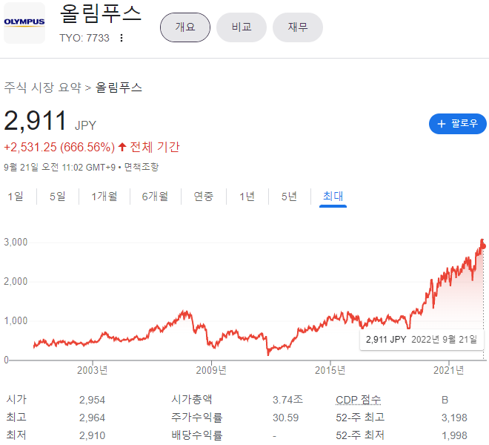Select the 5일 chart range

pos(58,197)
